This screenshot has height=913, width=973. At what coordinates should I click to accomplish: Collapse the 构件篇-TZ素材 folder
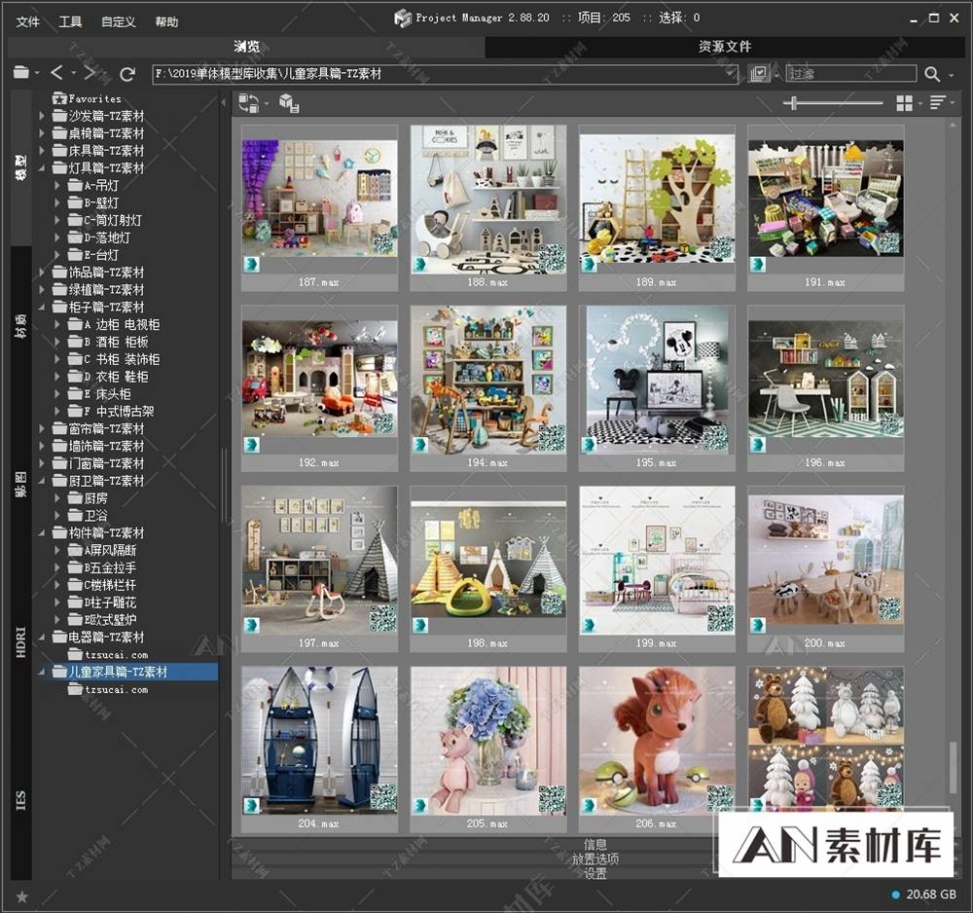pos(42,532)
